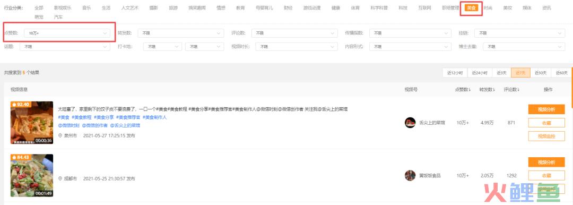
Task: Select the 生活 industry category
Action: [x=106, y=7]
